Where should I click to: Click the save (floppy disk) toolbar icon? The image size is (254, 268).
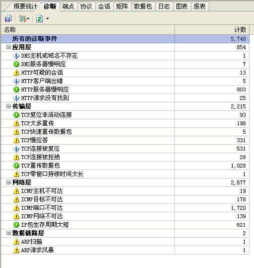coord(8,18)
